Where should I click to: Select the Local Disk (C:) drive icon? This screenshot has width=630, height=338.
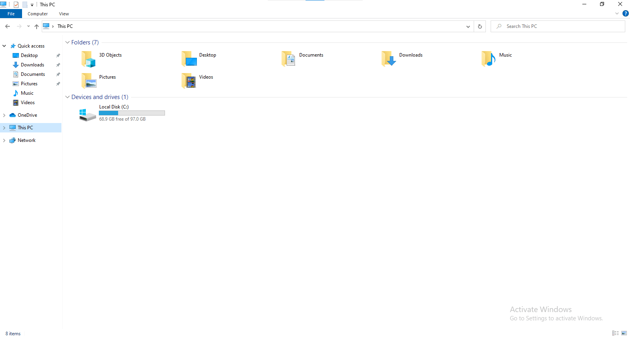pos(88,115)
